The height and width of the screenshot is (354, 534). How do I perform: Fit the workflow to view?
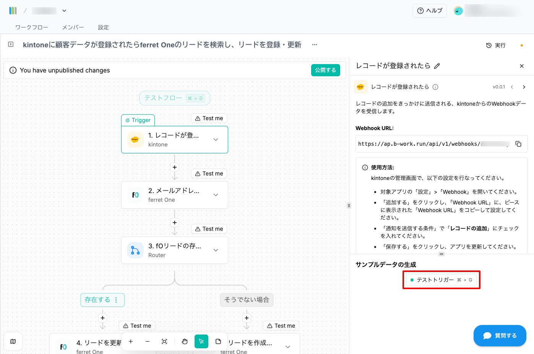tap(164, 341)
